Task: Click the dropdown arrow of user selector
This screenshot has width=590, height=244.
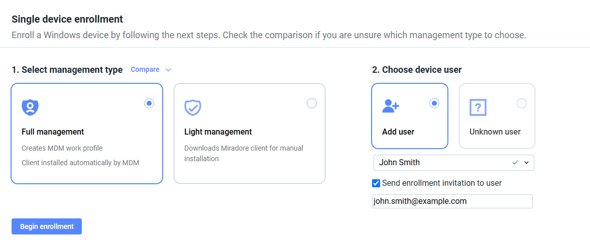Action: pos(526,163)
